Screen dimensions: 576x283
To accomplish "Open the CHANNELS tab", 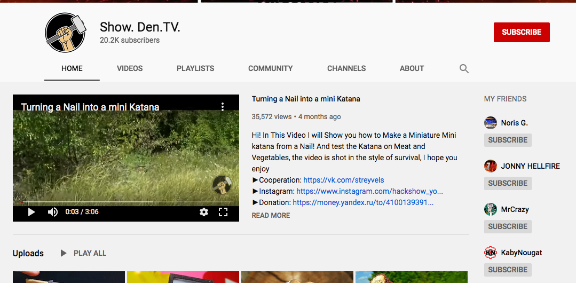I will point(346,69).
